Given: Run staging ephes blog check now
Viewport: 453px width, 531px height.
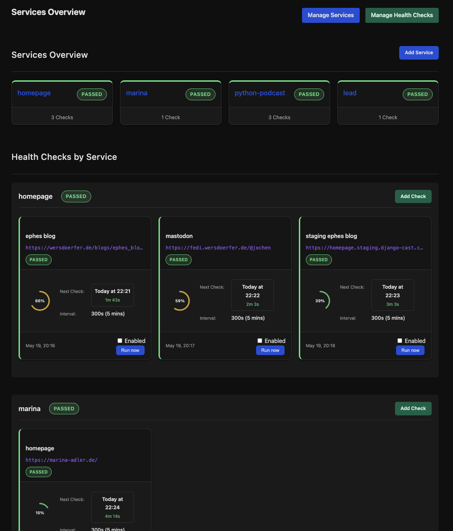Looking at the screenshot, I should (x=410, y=350).
